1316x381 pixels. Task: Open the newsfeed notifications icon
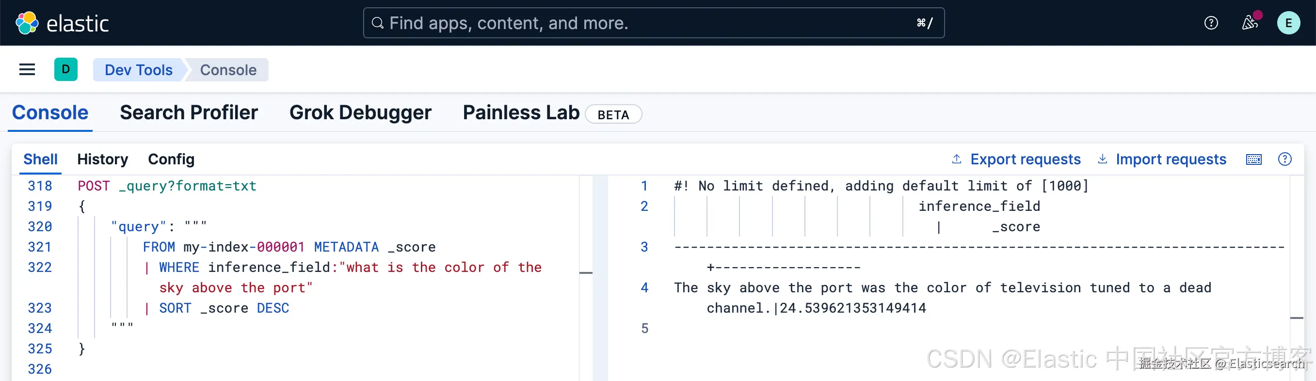(x=1250, y=23)
